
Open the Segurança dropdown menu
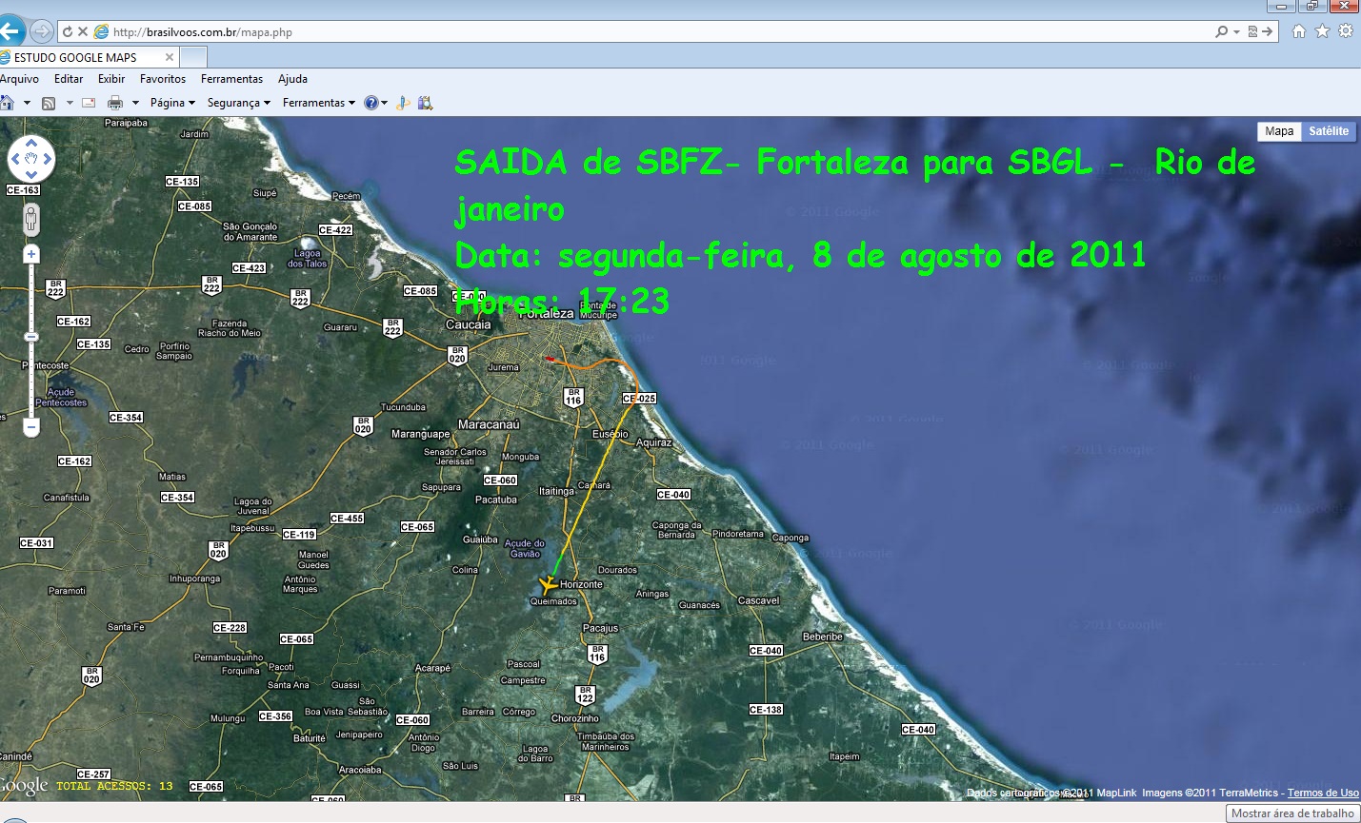pyautogui.click(x=233, y=102)
